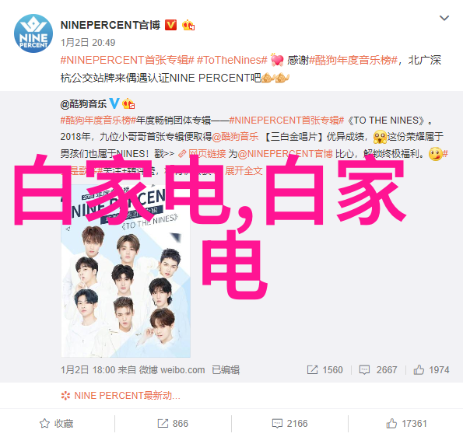
Task: Click the quoted post repost icon 1560
Action: pos(324,369)
